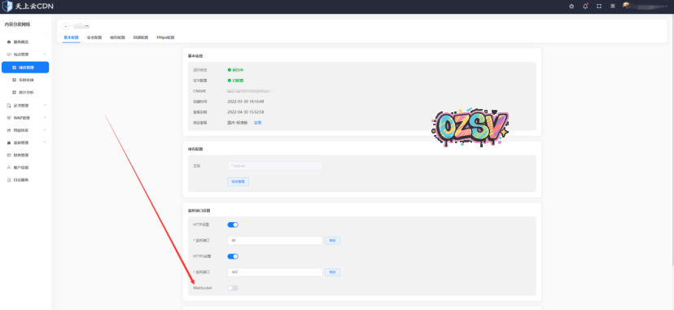Open the notification bell
Screen dimensions: 674x310
click(585, 7)
